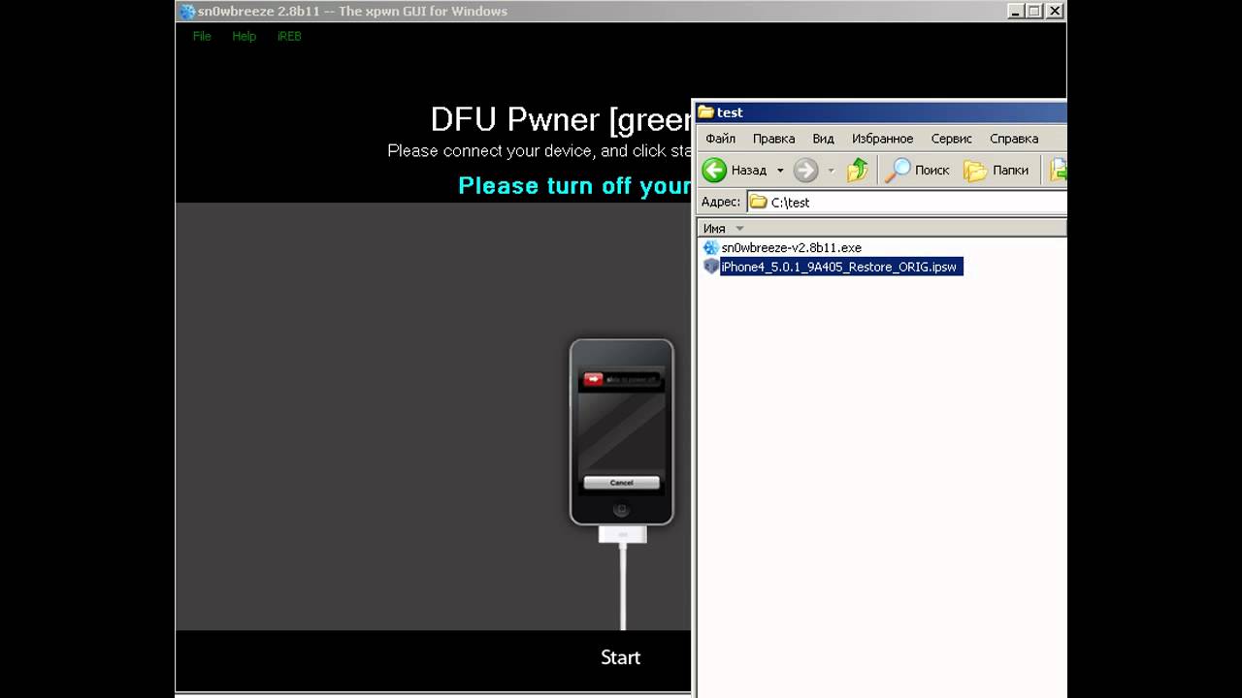Open the Справка menu in Explorer
This screenshot has width=1242, height=698.
[1014, 139]
